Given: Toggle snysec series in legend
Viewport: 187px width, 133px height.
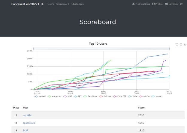Looking at the screenshot, I should [156, 96].
